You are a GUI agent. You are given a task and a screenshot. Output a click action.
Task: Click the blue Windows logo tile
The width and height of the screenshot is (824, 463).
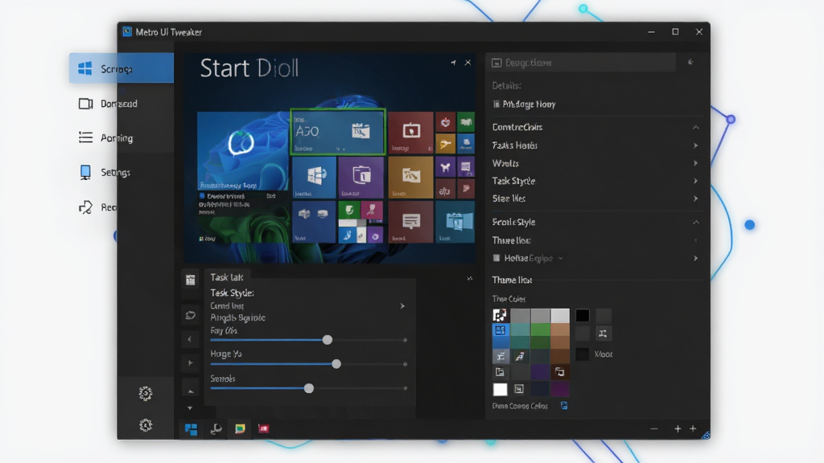tap(315, 178)
